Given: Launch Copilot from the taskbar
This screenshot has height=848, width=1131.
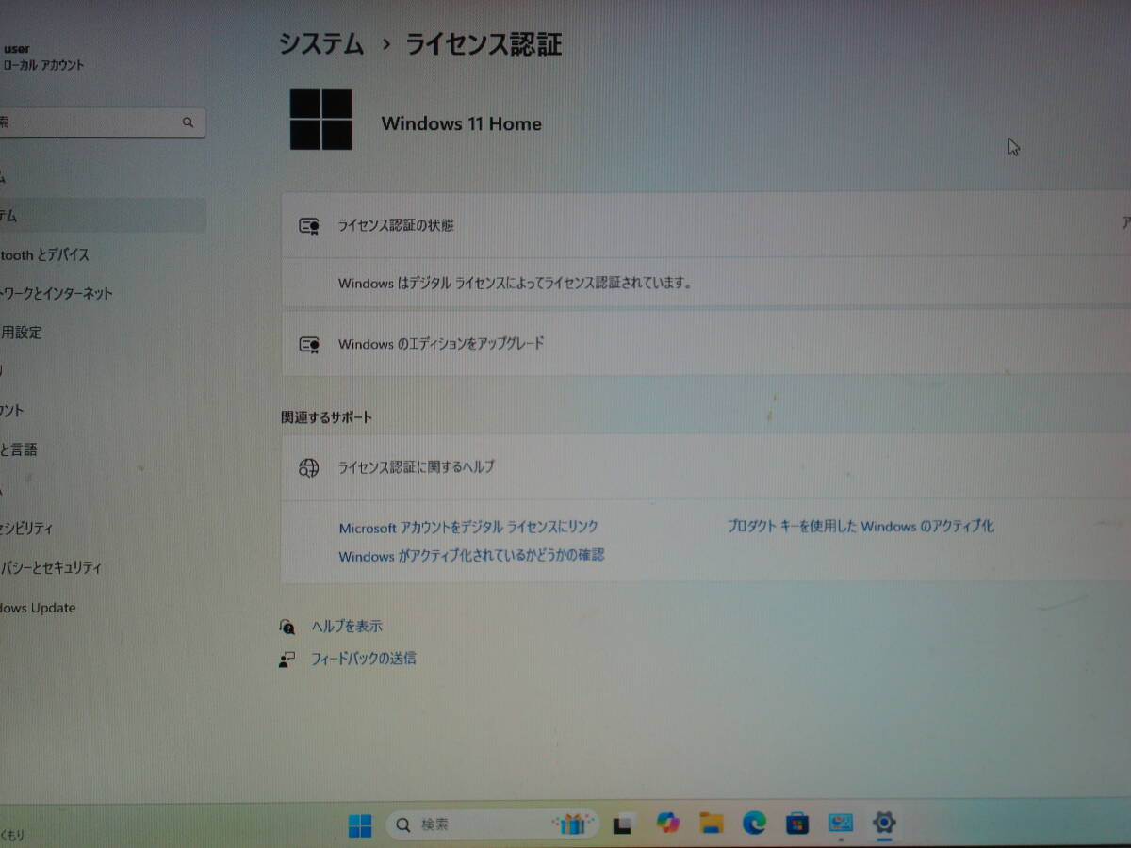Looking at the screenshot, I should tap(667, 824).
